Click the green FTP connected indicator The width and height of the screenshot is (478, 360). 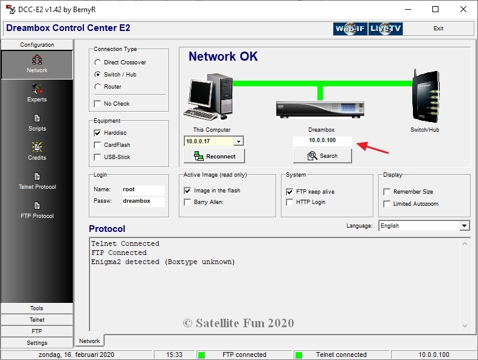tap(201, 355)
